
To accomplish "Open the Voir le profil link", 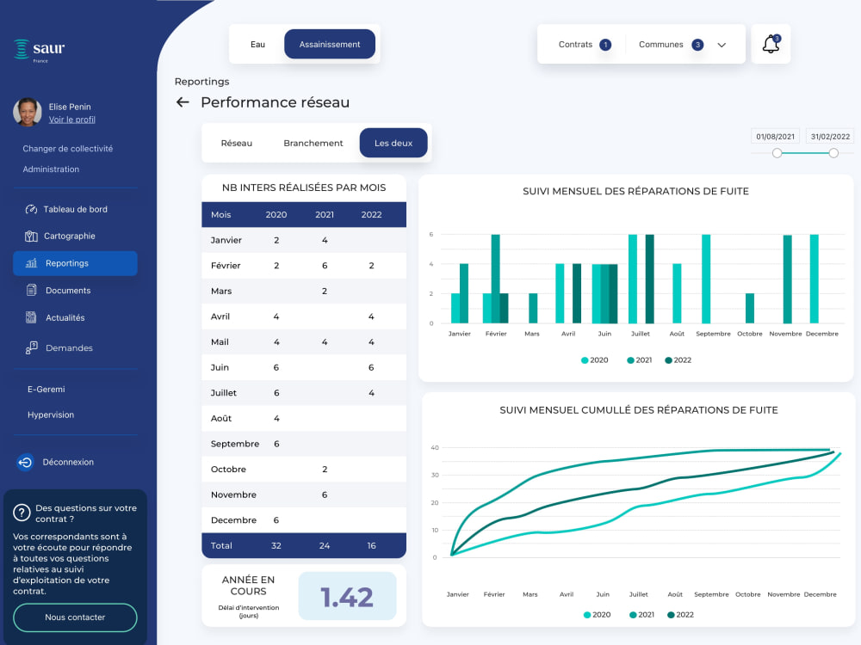I will [72, 120].
